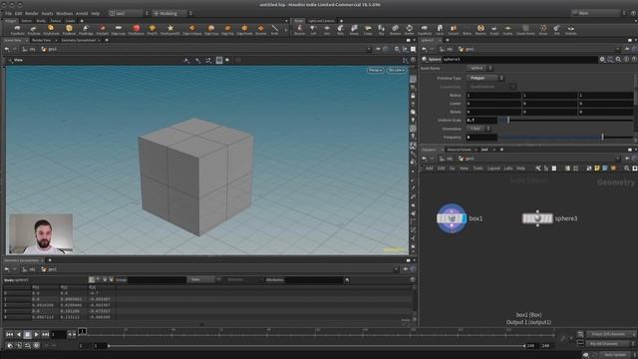Select the Edge Loop shelf tool
Viewport: 638px width, 359px height.
pos(119,29)
